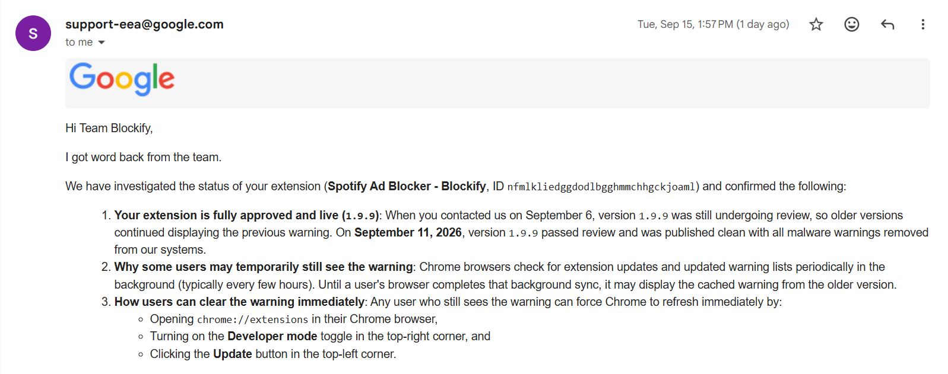Image resolution: width=948 pixels, height=374 pixels.
Task: Click 'Your extension is fully approved and live' heading
Action: (226, 215)
